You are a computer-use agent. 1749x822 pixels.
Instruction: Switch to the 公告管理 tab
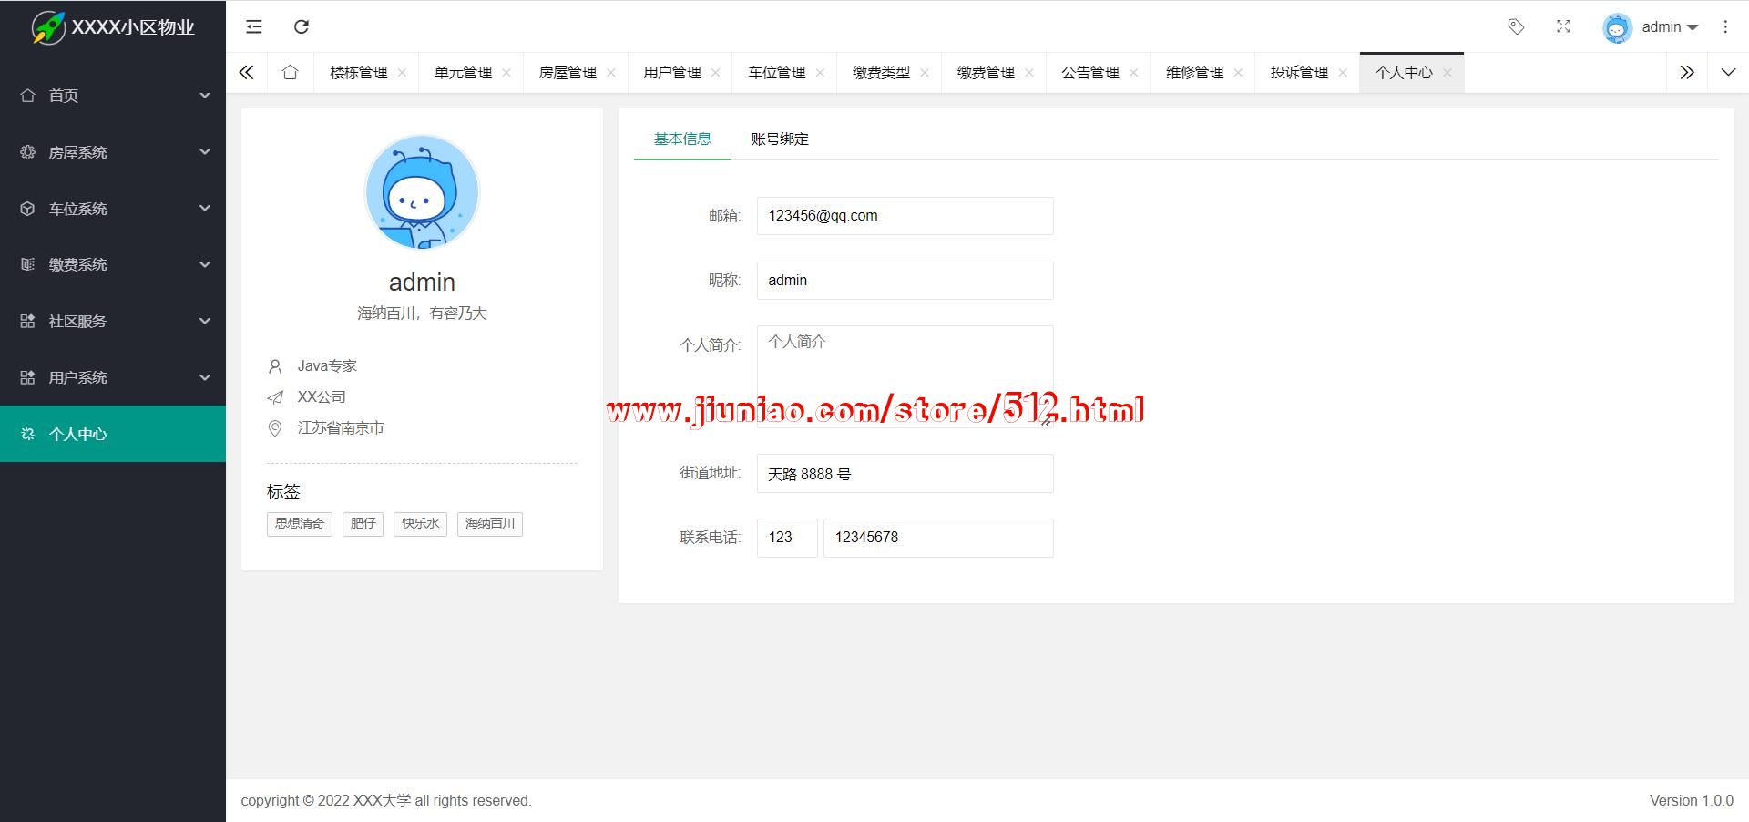(1089, 73)
